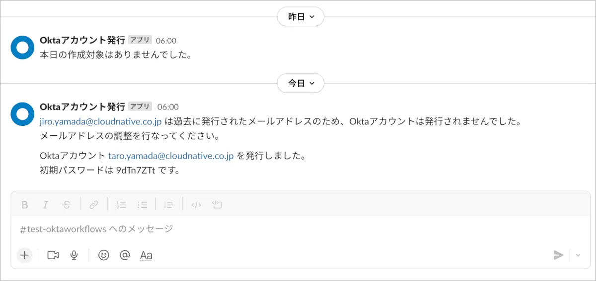This screenshot has height=281, width=596.
Task: Toggle the Aa formatting toolbar
Action: point(146,256)
